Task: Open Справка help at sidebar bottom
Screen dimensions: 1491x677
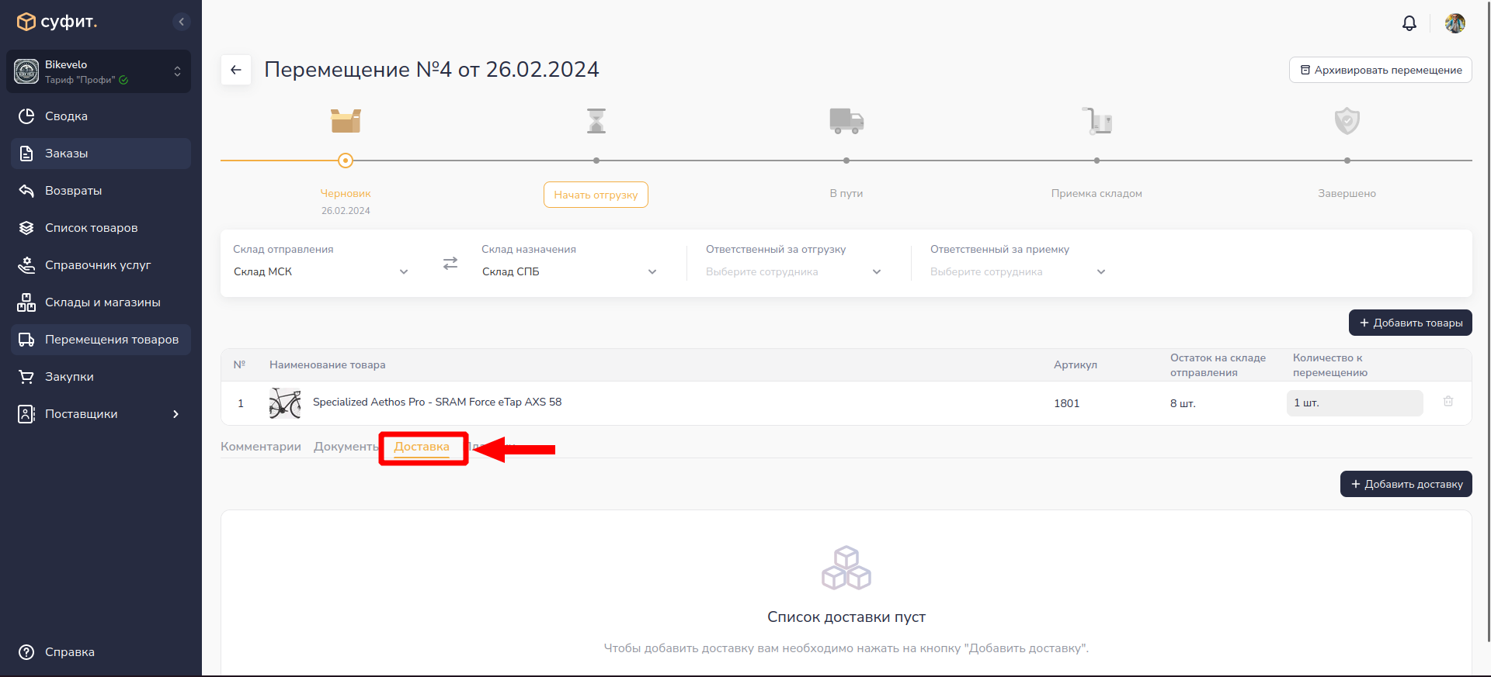Action: 101,652
